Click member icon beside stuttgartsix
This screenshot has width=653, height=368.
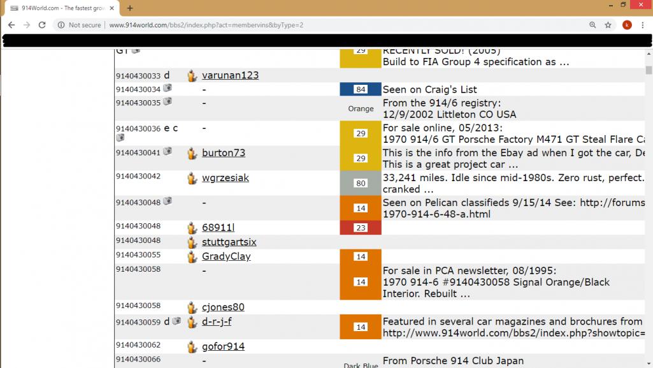(x=192, y=242)
